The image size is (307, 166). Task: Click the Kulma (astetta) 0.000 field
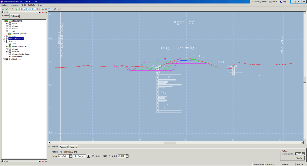[x=298, y=154]
